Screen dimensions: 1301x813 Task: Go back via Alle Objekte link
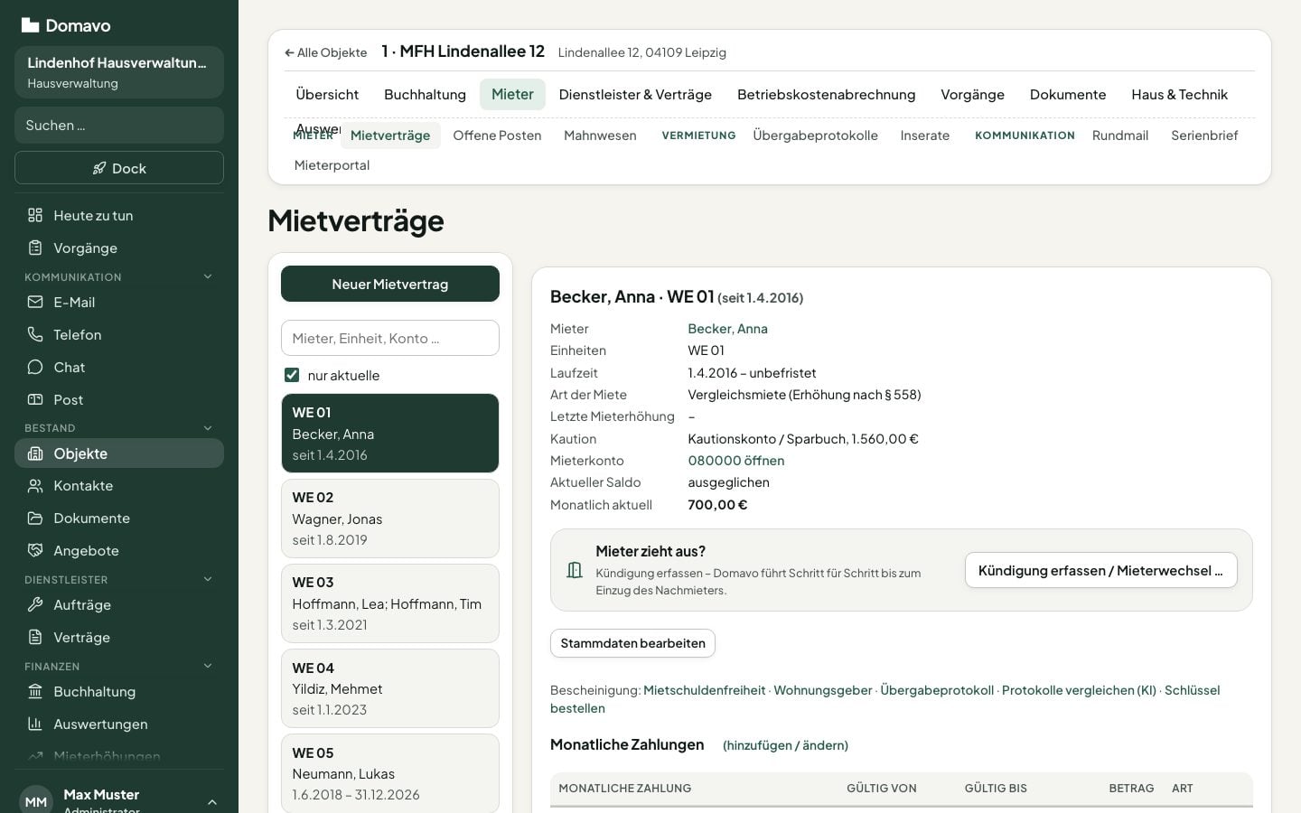(x=325, y=52)
